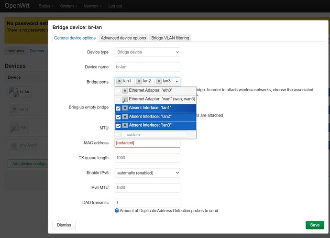The image size is (330, 238).
Task: Save the bridge device settings
Action: point(314,225)
